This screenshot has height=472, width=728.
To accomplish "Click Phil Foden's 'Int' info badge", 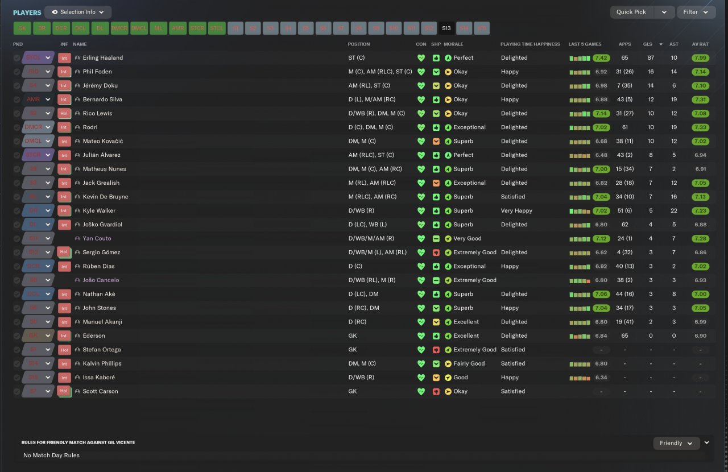I will tap(64, 72).
